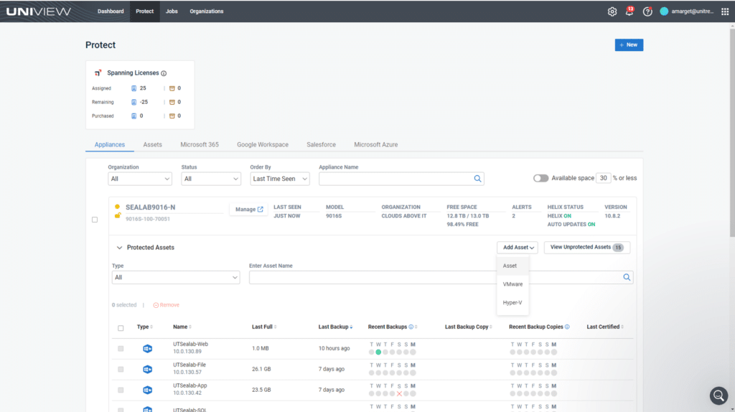The width and height of the screenshot is (735, 412).
Task: Click the yellow status dot of SEALAB9016-N
Action: 117,207
